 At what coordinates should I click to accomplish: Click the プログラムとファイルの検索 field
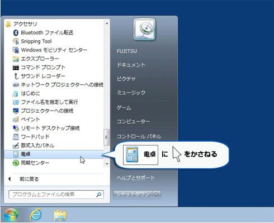[56, 195]
